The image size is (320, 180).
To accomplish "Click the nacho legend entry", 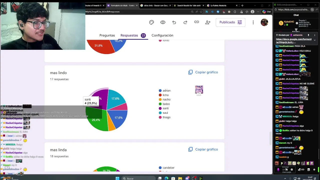I will pos(165,99).
